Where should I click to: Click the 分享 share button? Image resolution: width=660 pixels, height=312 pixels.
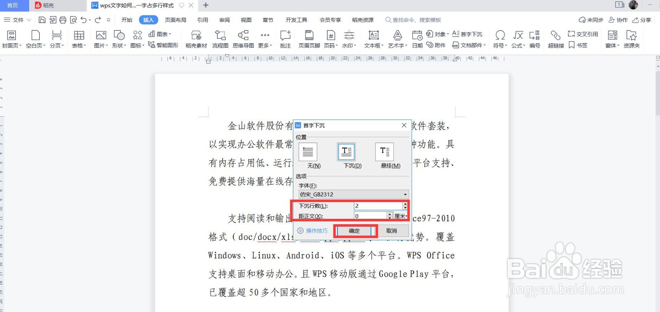tap(642, 20)
